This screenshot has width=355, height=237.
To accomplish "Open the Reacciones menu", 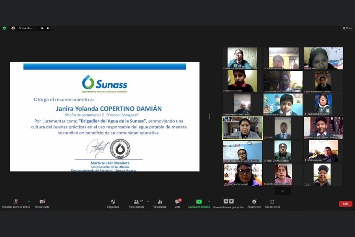I will (x=254, y=203).
